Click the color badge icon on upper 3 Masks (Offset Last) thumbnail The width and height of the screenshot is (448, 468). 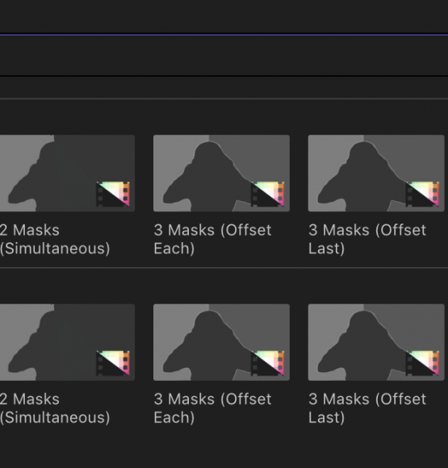pyautogui.click(x=422, y=194)
